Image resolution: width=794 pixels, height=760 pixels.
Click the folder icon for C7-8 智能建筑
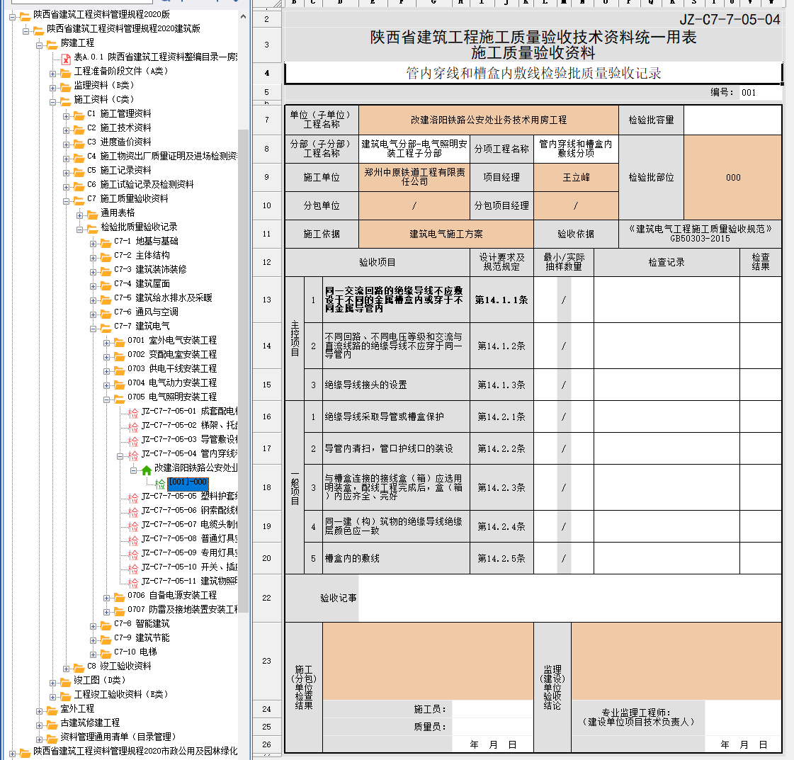pyautogui.click(x=106, y=625)
